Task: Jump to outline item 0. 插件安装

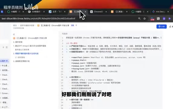Action: 18,42
